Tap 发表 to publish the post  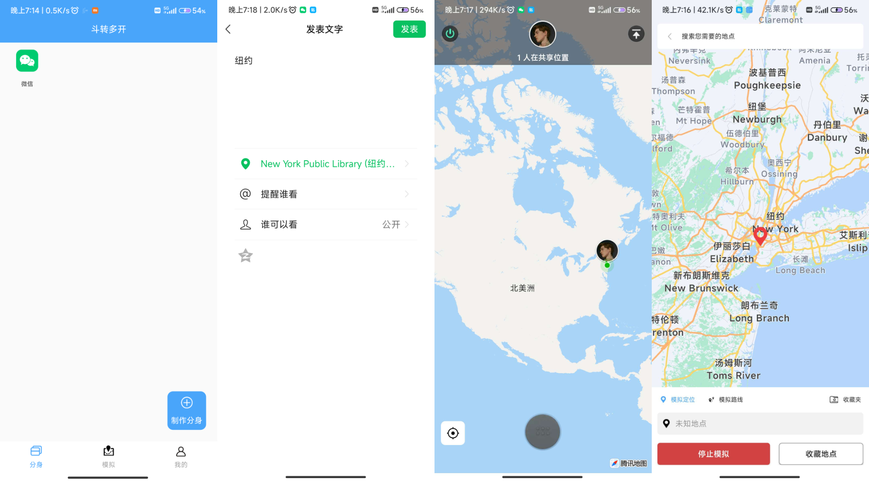tap(411, 29)
